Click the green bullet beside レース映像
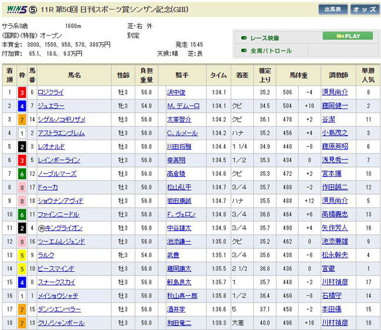This screenshot has height=330, width=381. (243, 38)
